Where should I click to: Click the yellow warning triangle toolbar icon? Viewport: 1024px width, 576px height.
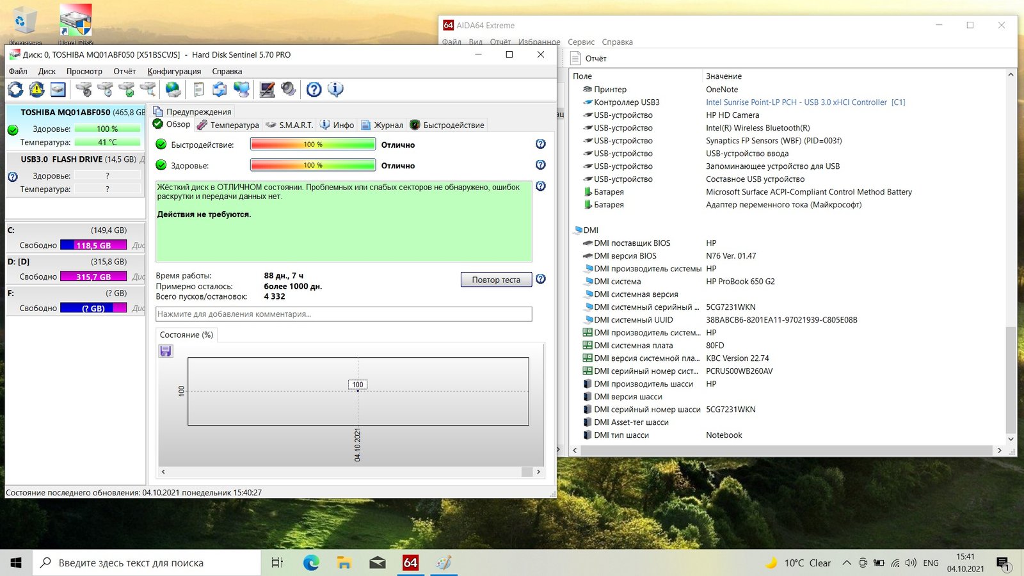coord(37,90)
